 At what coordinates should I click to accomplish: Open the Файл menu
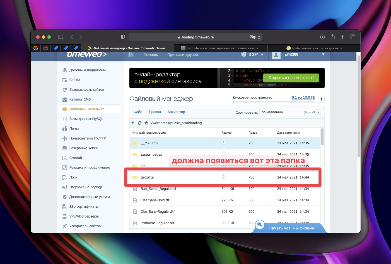pos(138,112)
